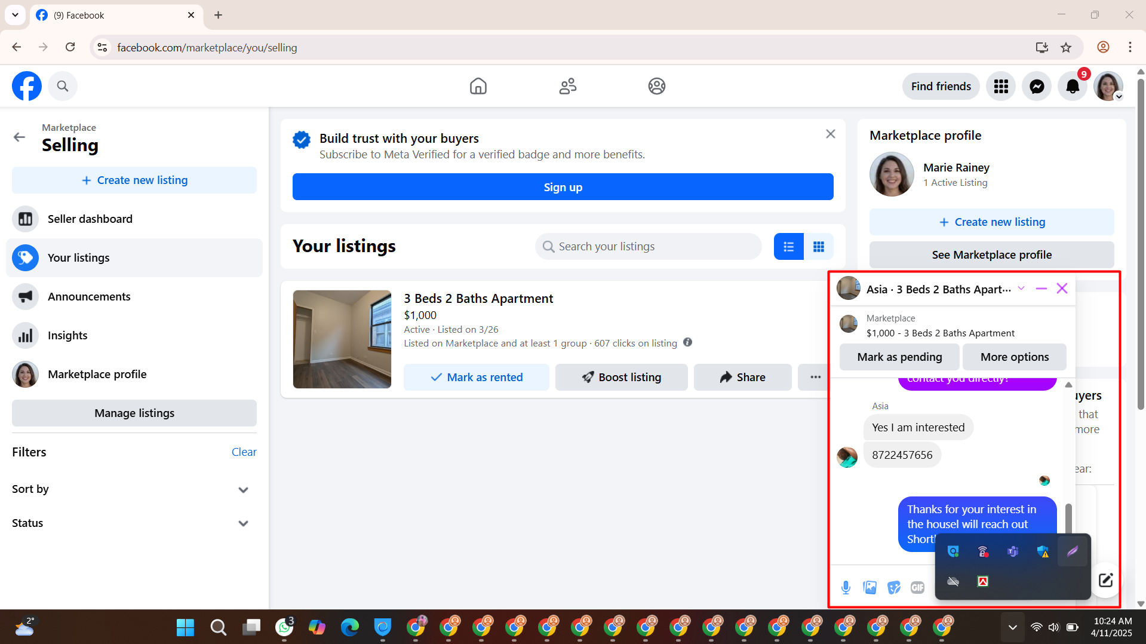Open the Notifications bell with the 9 badge
This screenshot has height=644, width=1146.
pos(1073,87)
